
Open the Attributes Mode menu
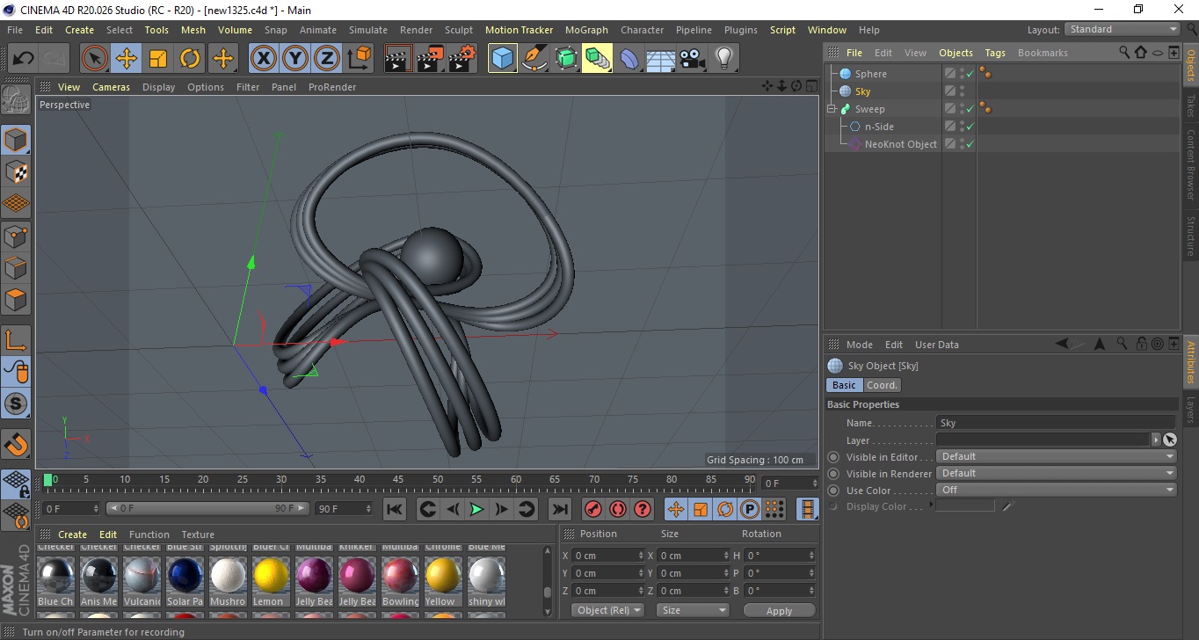coord(859,345)
